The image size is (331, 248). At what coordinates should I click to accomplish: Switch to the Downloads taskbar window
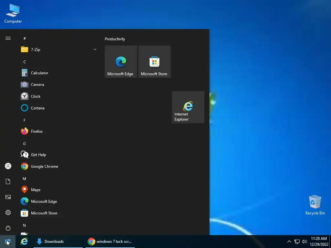pyautogui.click(x=58, y=242)
